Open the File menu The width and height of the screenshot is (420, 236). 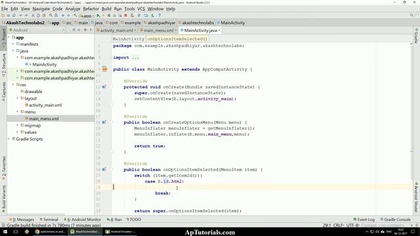(x=5, y=9)
